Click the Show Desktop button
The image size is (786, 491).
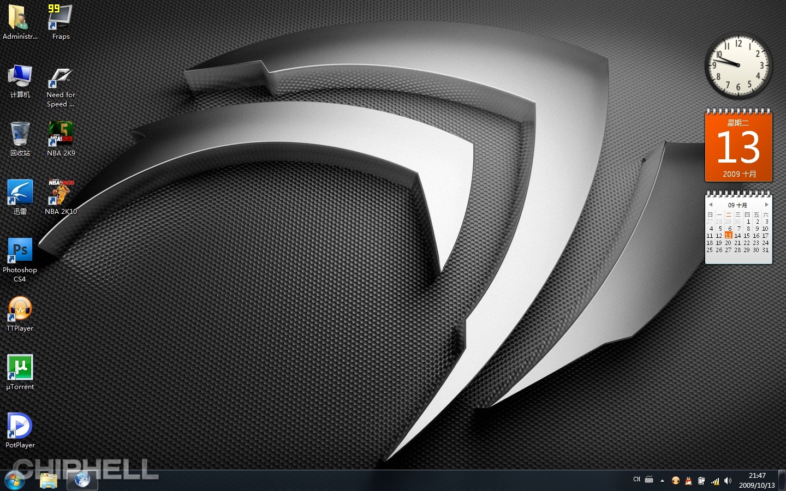point(782,481)
